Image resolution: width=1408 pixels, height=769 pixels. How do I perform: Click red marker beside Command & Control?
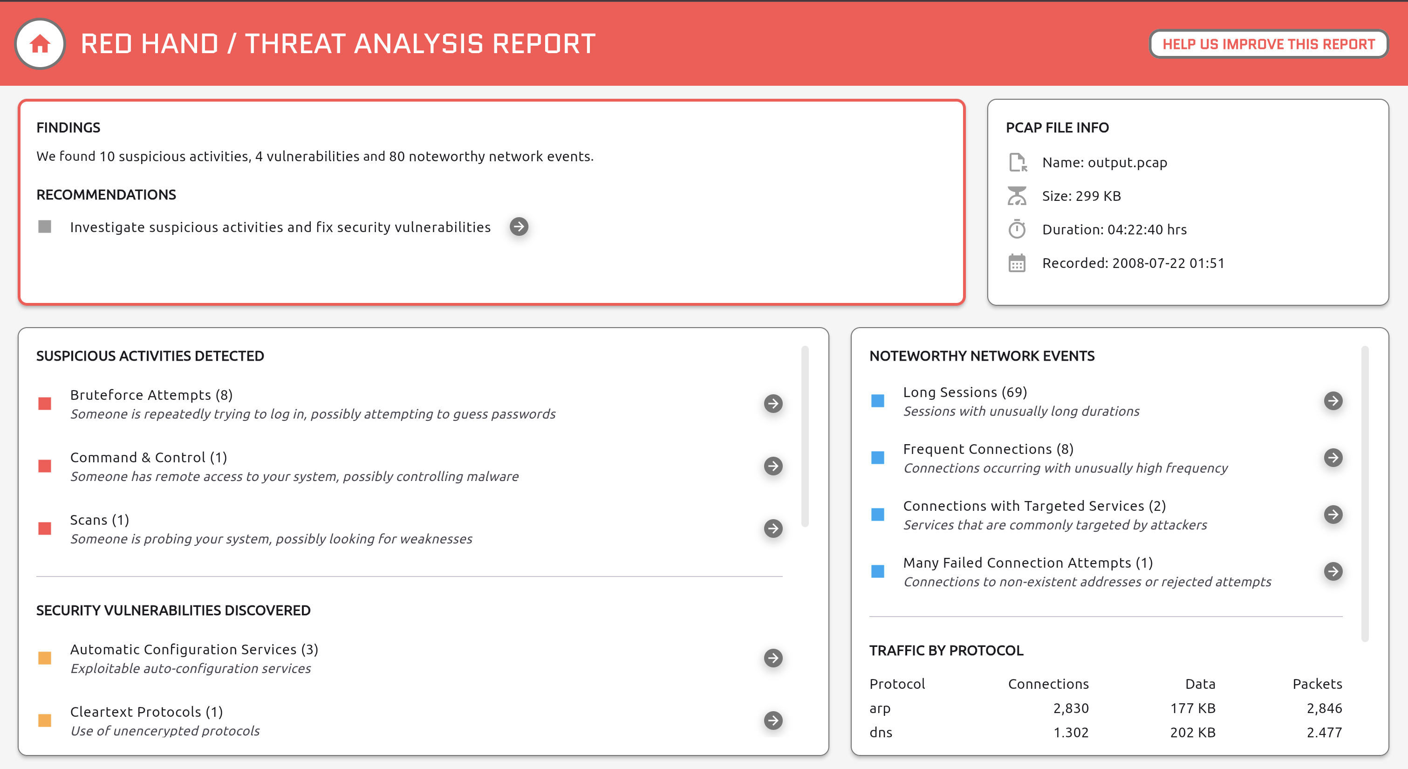click(45, 466)
